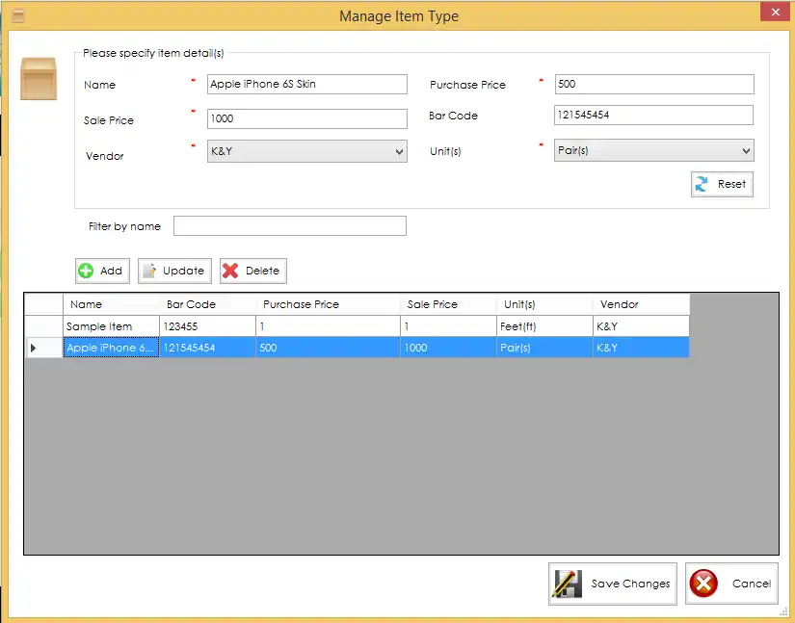The image size is (795, 623).
Task: Select the 1000 sale price grid cell
Action: point(448,348)
